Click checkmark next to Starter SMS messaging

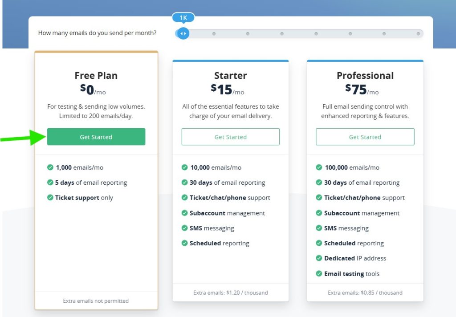pos(184,228)
